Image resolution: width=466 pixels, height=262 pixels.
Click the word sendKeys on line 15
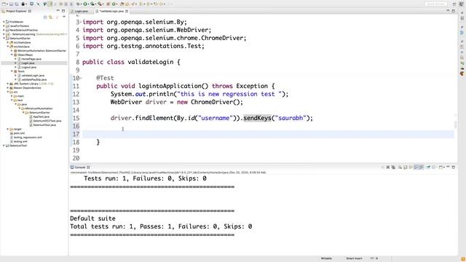pyautogui.click(x=257, y=118)
